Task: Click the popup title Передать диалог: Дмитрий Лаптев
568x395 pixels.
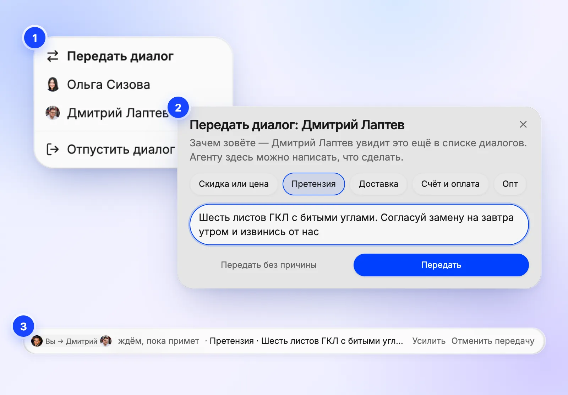Action: coord(297,125)
